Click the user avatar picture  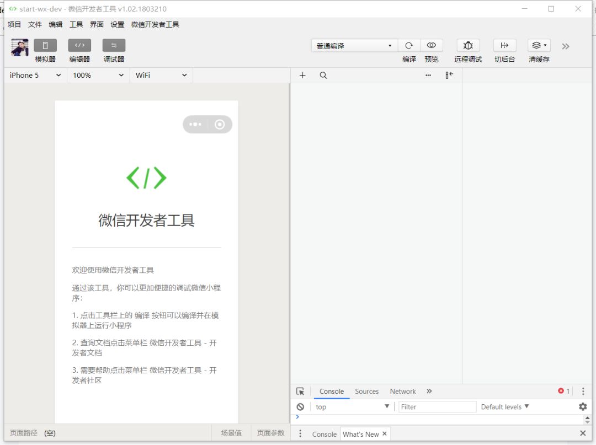20,48
